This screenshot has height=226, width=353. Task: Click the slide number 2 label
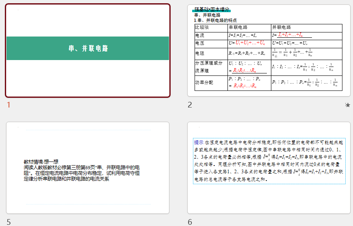(190, 105)
